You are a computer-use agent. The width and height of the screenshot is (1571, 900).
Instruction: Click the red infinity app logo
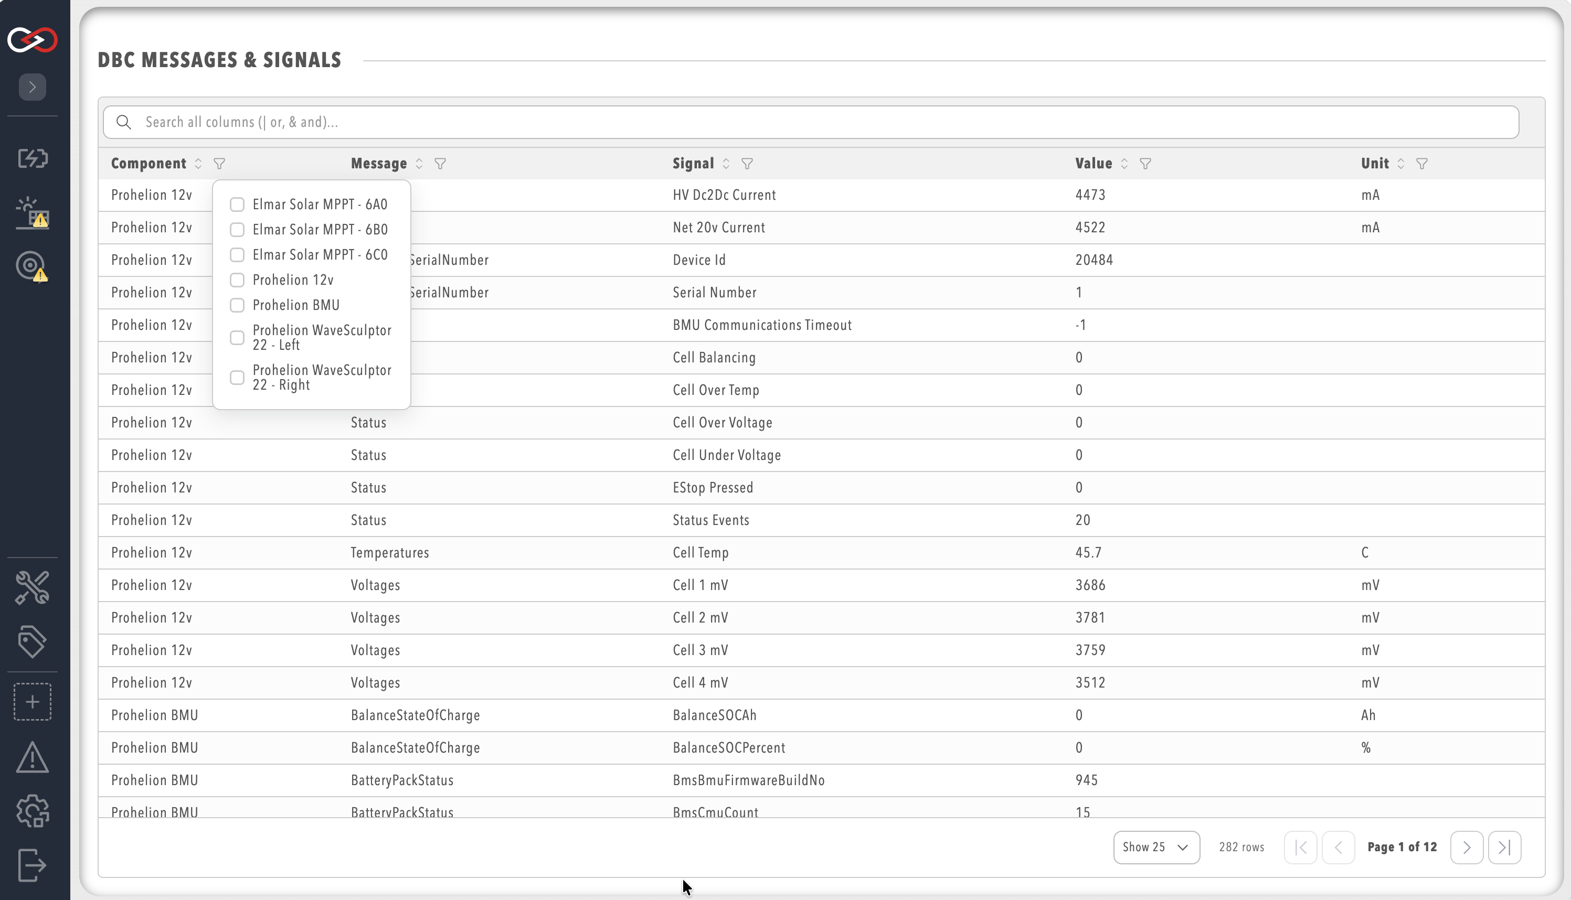pyautogui.click(x=32, y=40)
